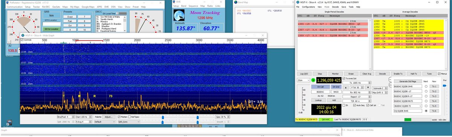Click the Ovest preset button

tap(70, 17)
